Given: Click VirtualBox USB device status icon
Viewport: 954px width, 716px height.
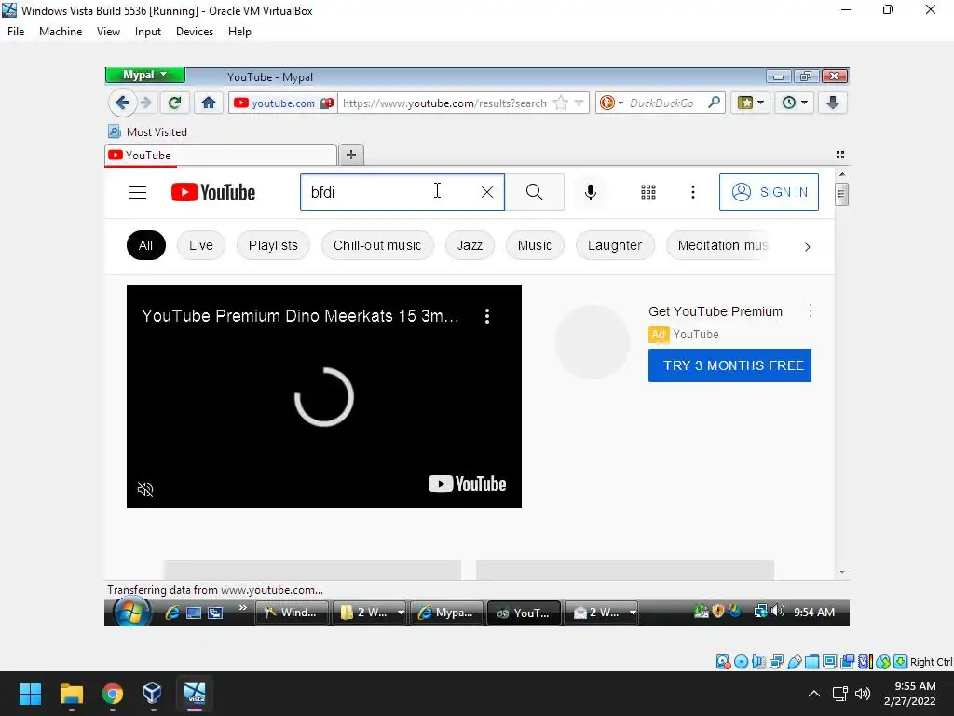Looking at the screenshot, I should (x=794, y=662).
